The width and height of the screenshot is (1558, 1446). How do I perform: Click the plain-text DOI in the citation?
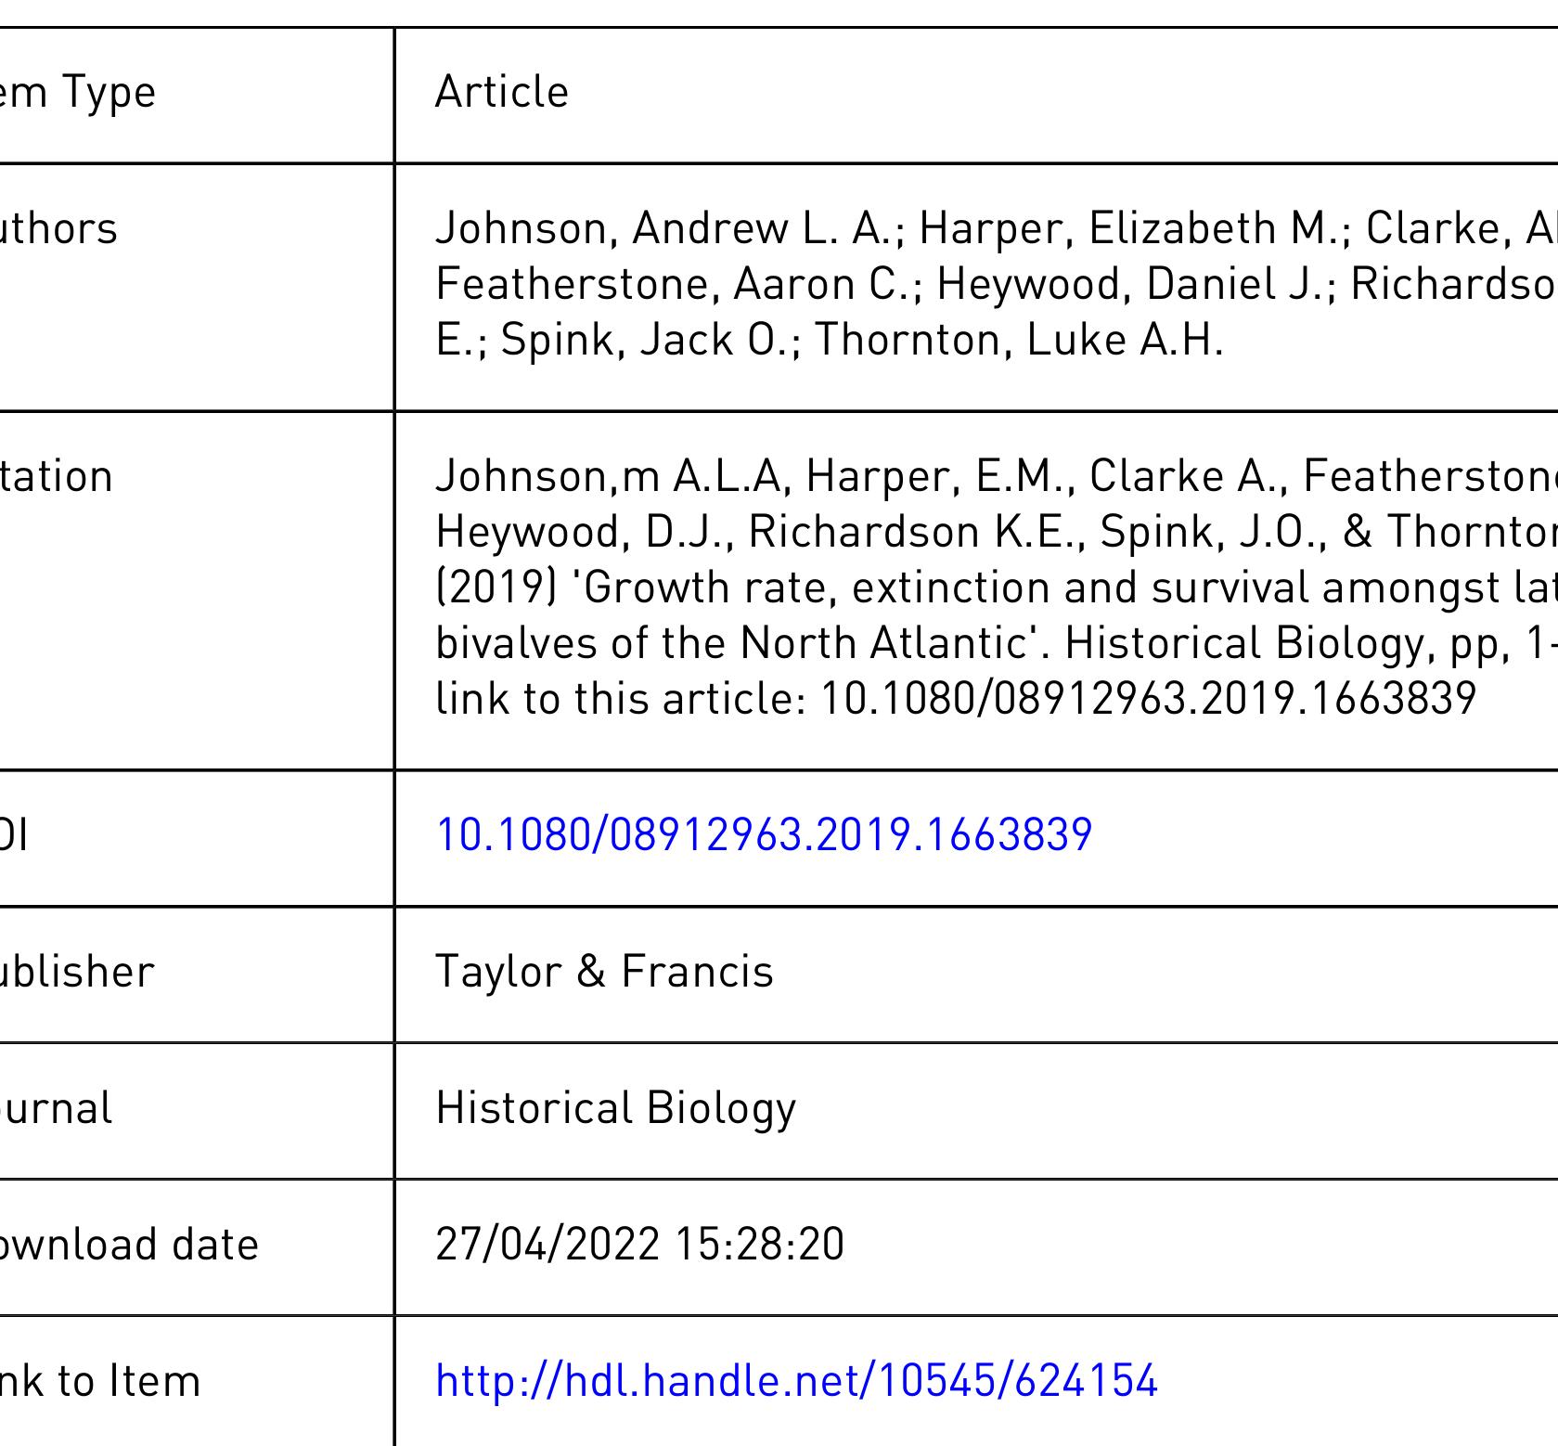[1149, 699]
